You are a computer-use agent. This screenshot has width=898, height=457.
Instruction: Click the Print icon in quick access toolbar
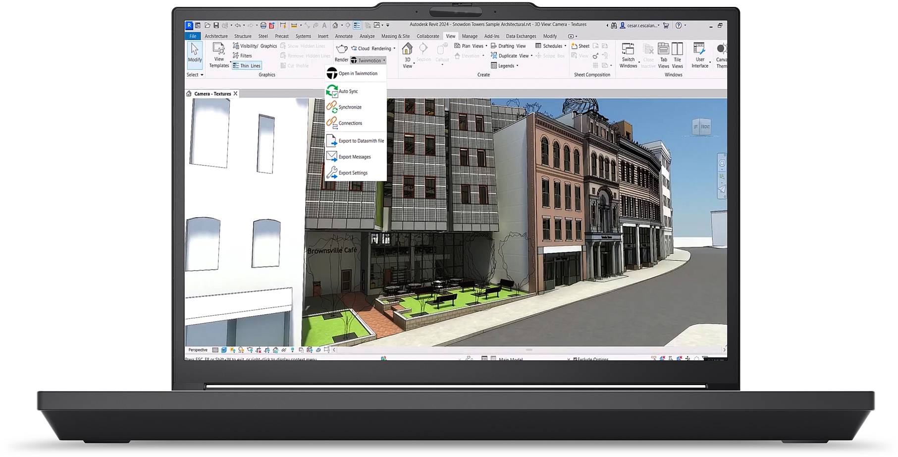pos(264,25)
